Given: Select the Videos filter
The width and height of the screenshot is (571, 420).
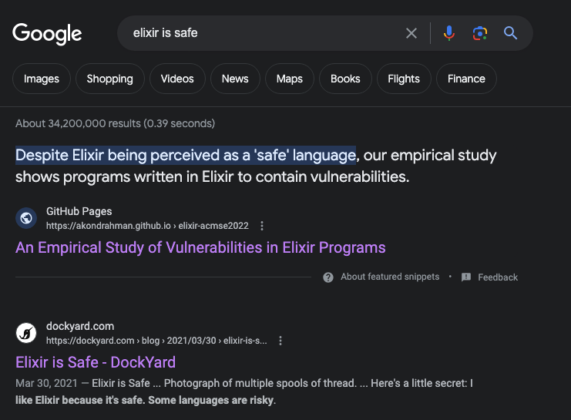Looking at the screenshot, I should click(177, 79).
